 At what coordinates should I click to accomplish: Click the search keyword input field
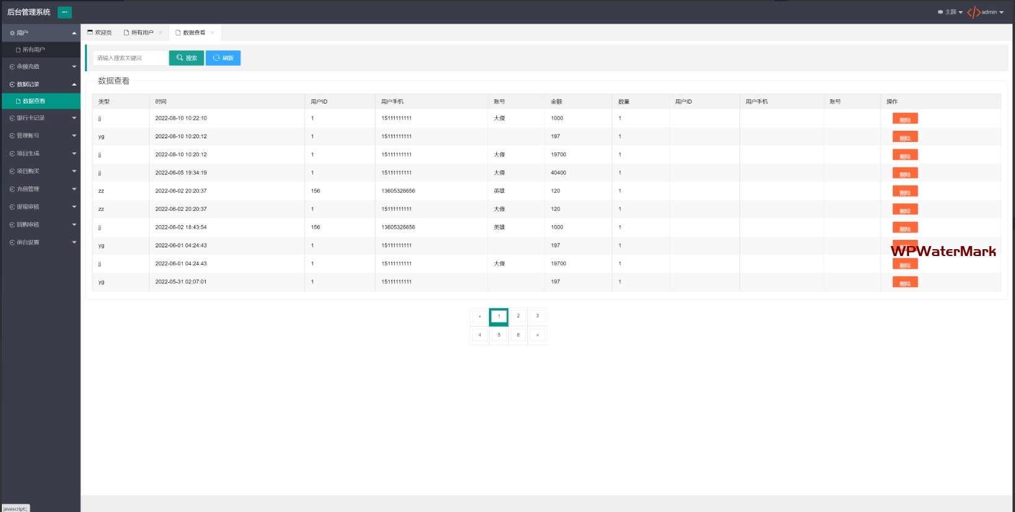(130, 58)
